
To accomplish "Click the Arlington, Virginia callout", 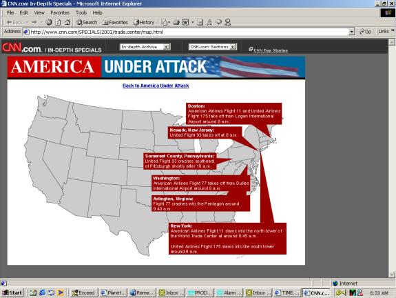I will [201, 203].
